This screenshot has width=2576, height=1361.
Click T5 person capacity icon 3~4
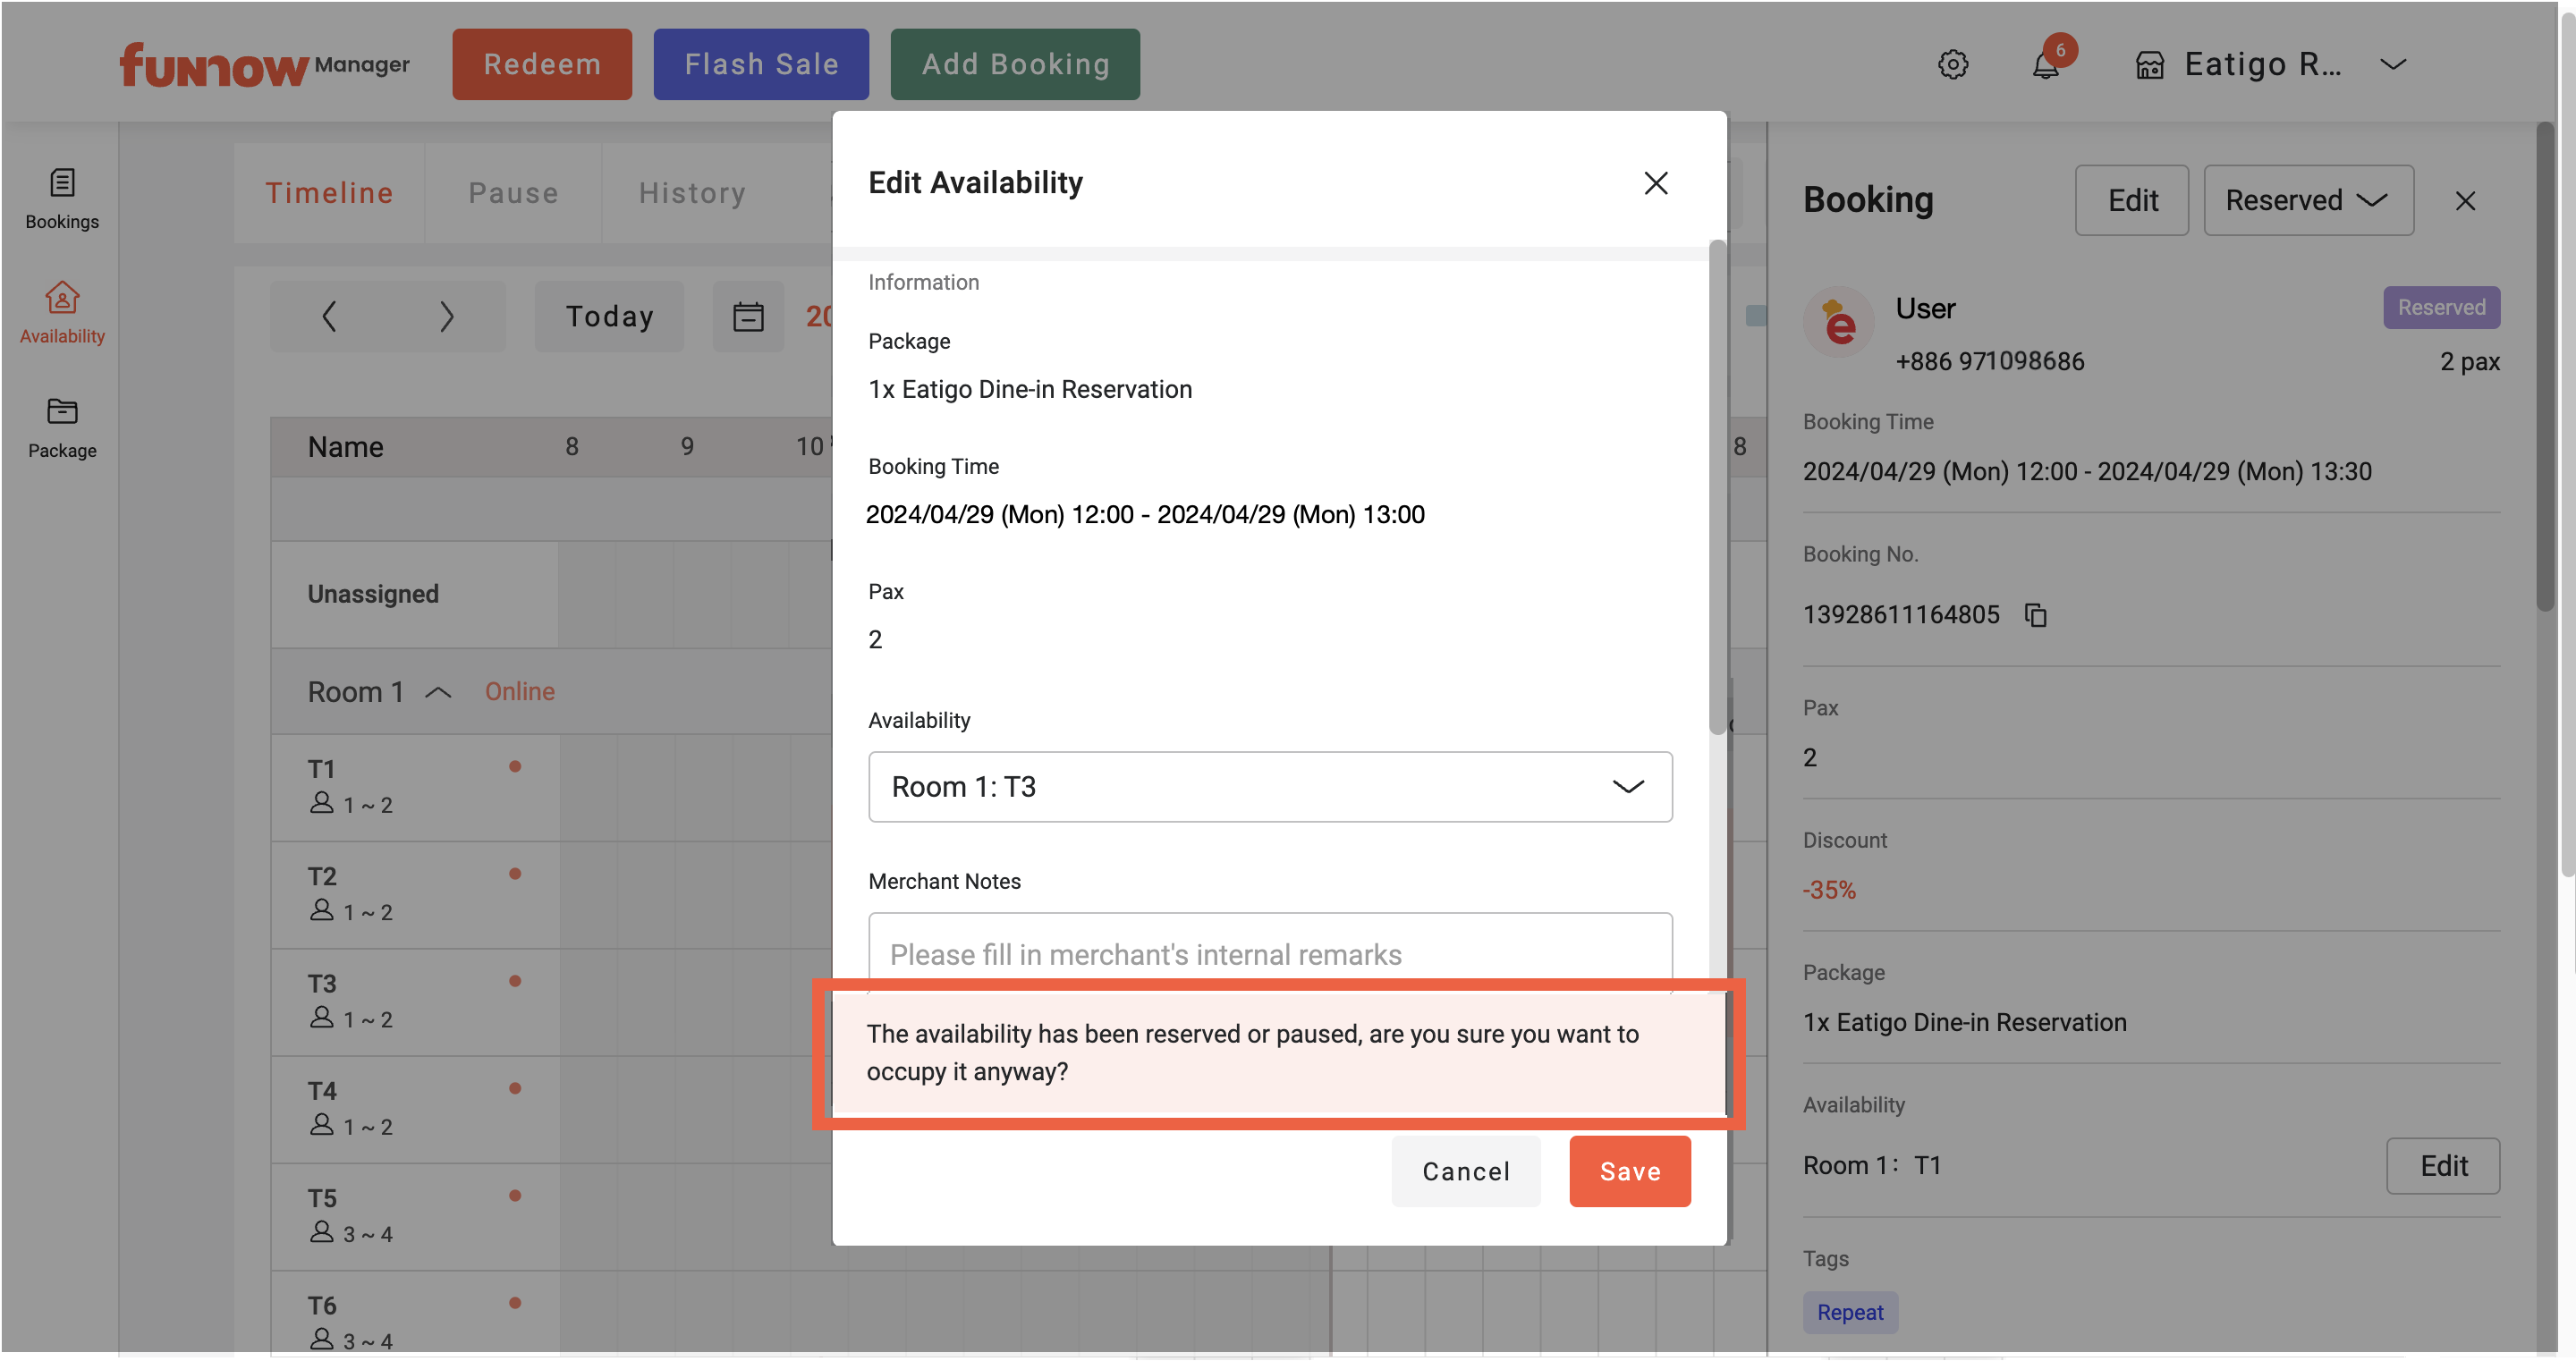[x=321, y=1232]
